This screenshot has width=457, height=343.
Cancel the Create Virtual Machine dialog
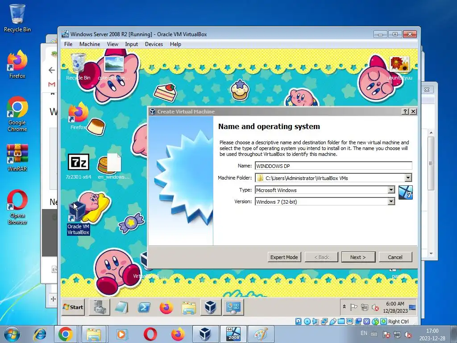[395, 257]
